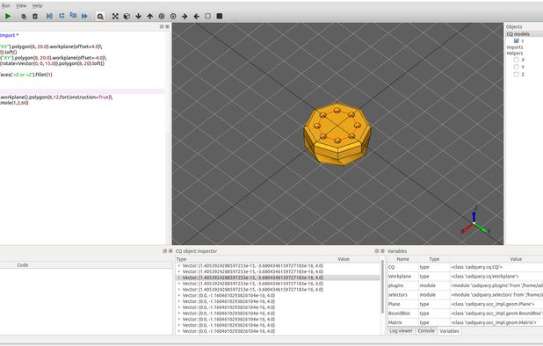543x346 pixels.
Task: Expand the last Vector (0.0, ...) row
Action: point(179,331)
